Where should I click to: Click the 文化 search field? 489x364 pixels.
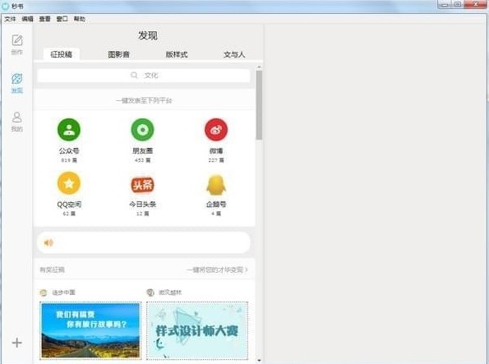[x=144, y=76]
